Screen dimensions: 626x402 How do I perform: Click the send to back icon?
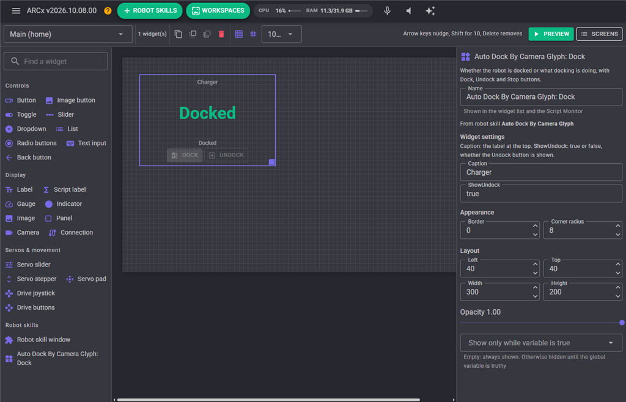click(207, 34)
